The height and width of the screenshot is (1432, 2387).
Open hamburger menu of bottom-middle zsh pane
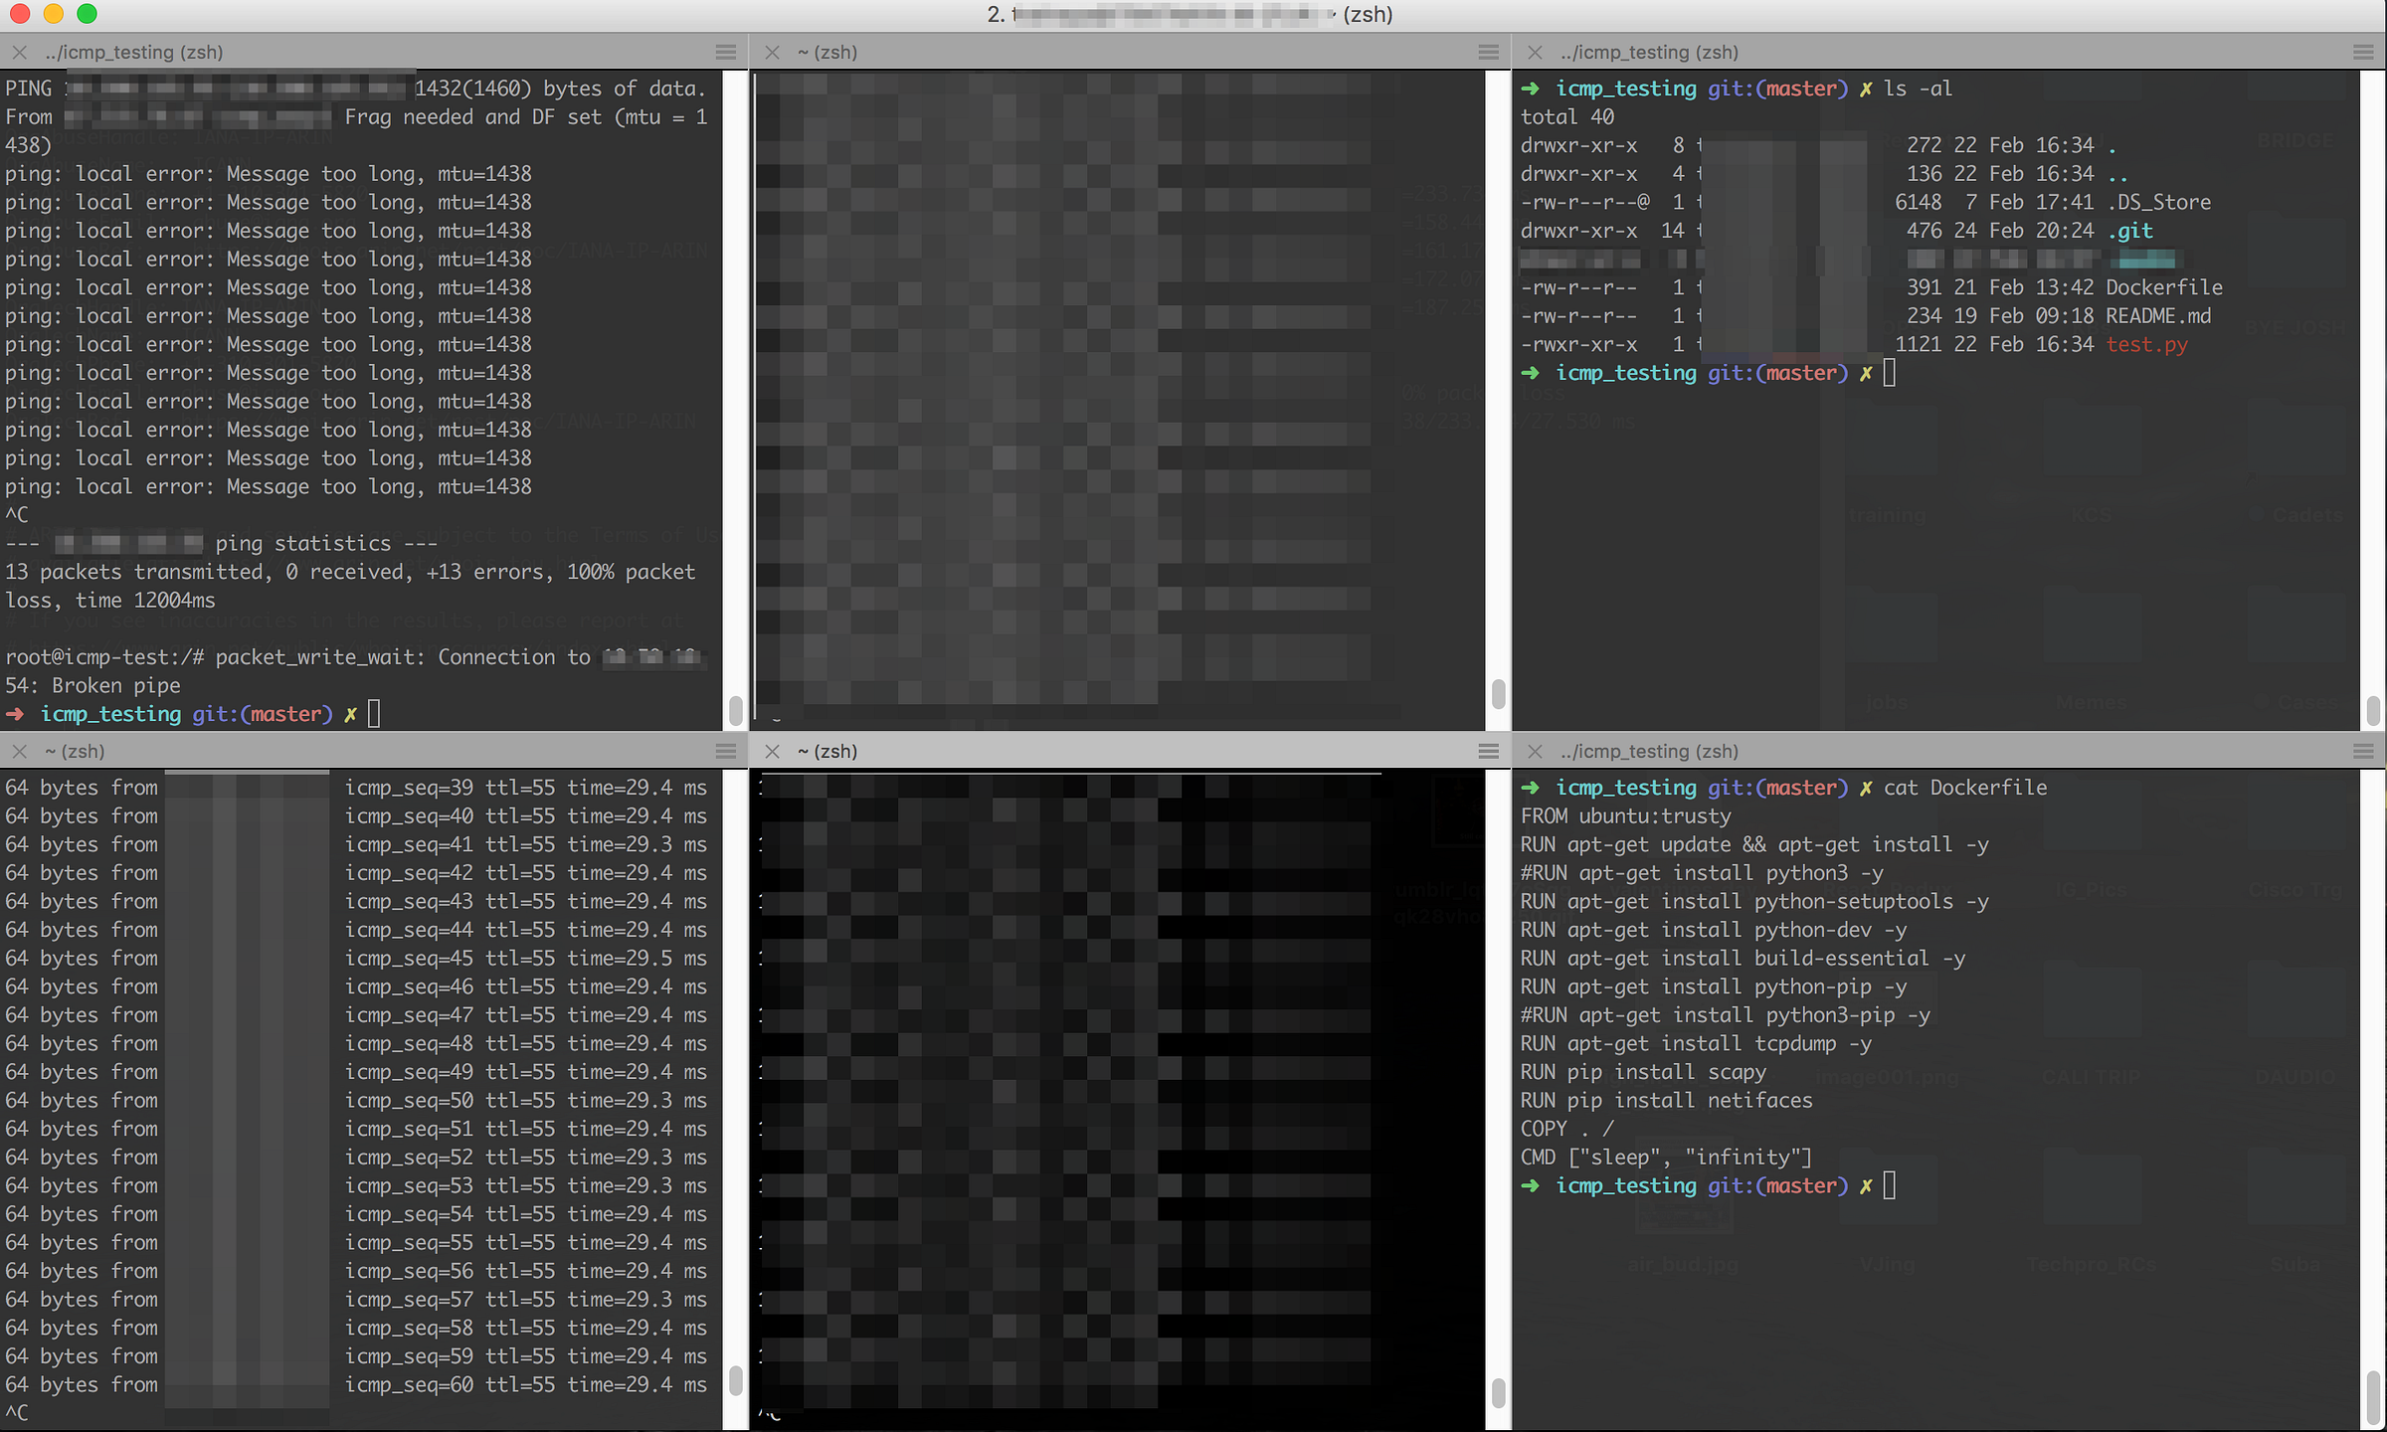coord(1488,751)
